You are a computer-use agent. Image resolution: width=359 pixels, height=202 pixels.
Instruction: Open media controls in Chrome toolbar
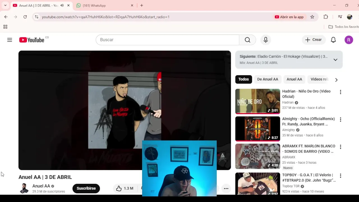[340, 17]
